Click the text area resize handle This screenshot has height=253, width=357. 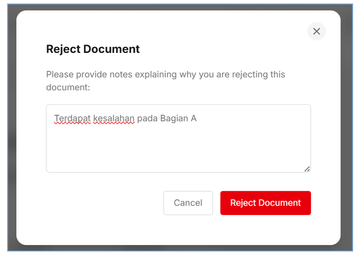coord(307,169)
